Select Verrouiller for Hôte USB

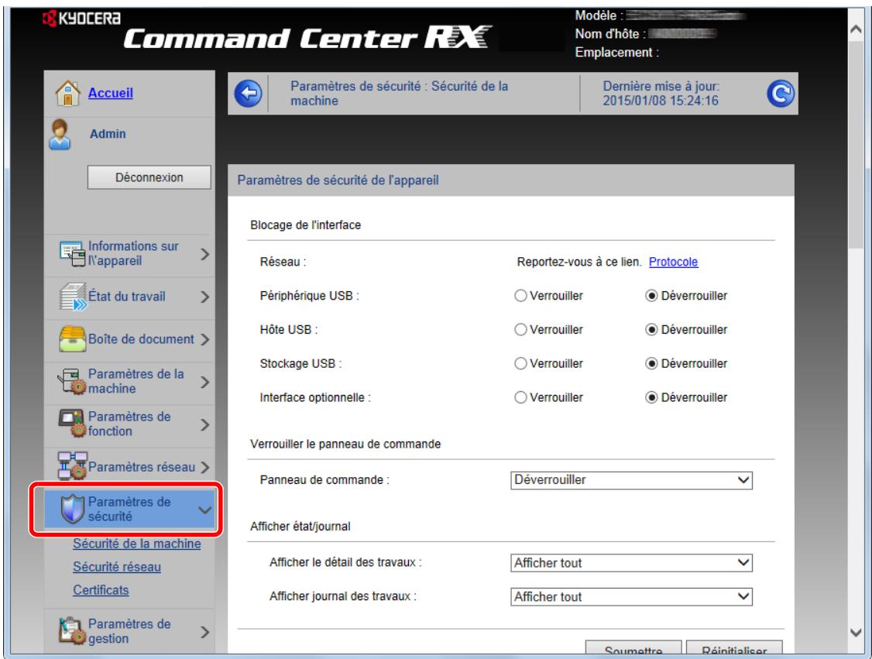520,330
